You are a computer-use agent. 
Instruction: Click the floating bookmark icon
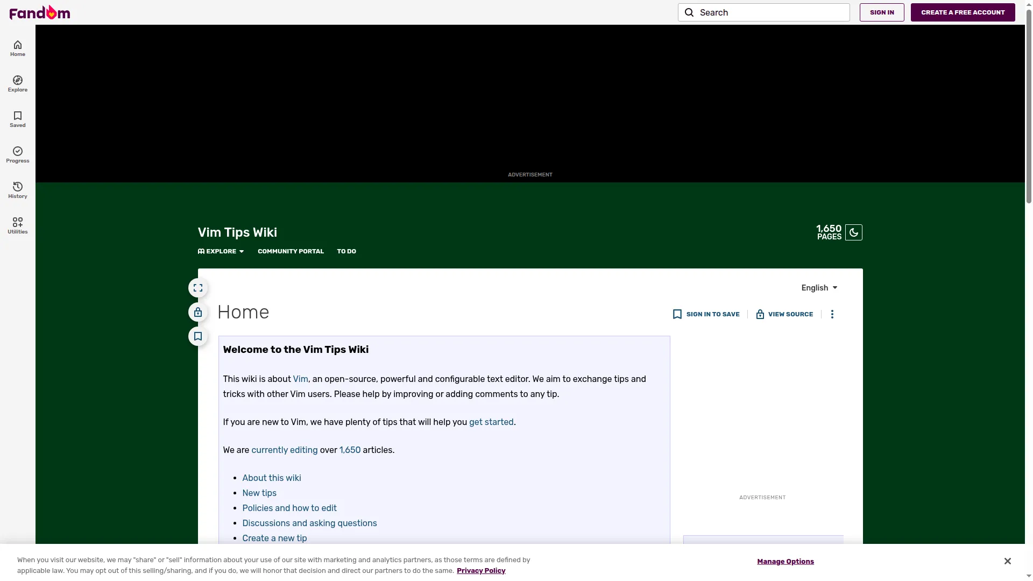click(198, 336)
